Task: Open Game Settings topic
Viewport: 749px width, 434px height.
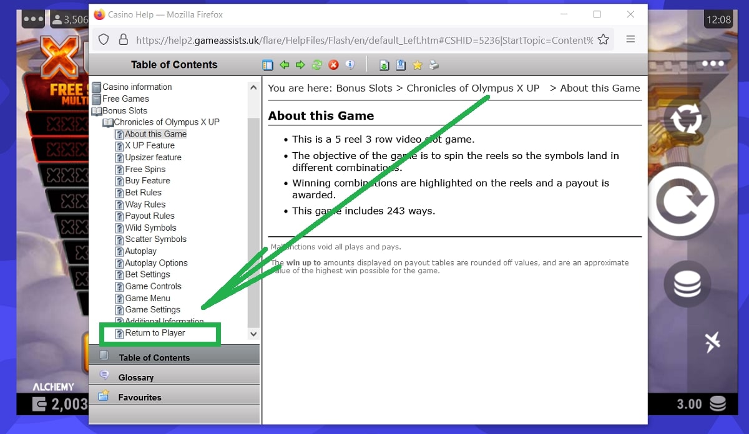Action: pyautogui.click(x=147, y=309)
